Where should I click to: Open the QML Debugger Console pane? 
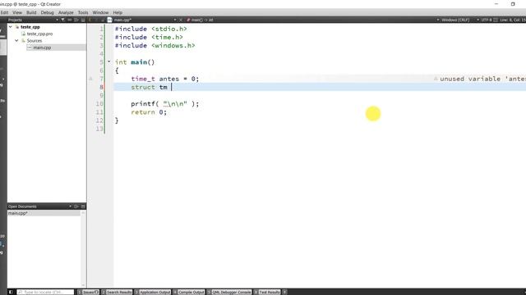pyautogui.click(x=229, y=292)
